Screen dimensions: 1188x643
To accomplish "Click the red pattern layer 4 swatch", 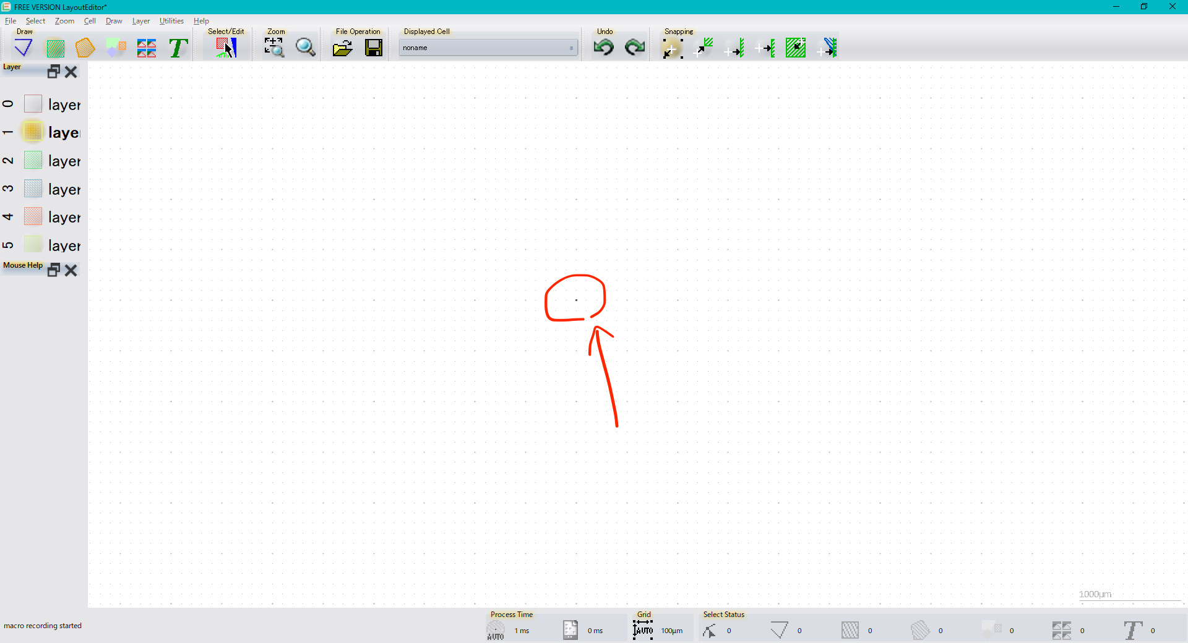I will tap(33, 216).
